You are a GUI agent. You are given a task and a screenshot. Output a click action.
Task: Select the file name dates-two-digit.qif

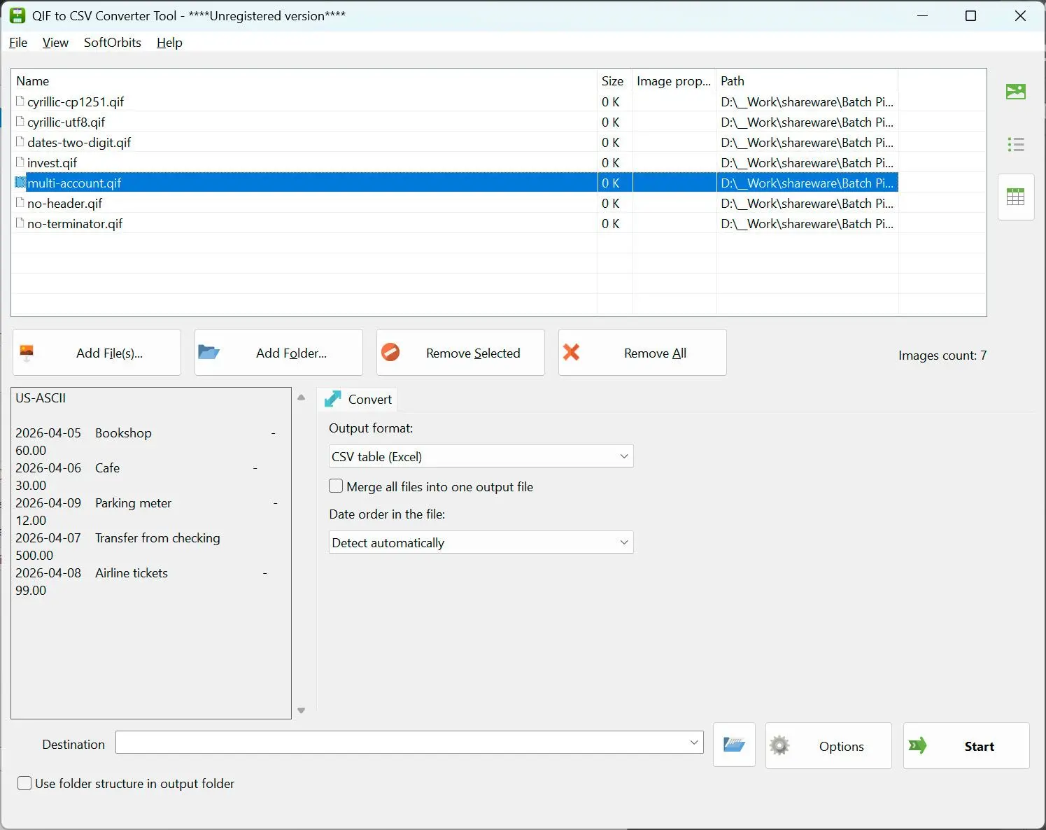pos(79,142)
